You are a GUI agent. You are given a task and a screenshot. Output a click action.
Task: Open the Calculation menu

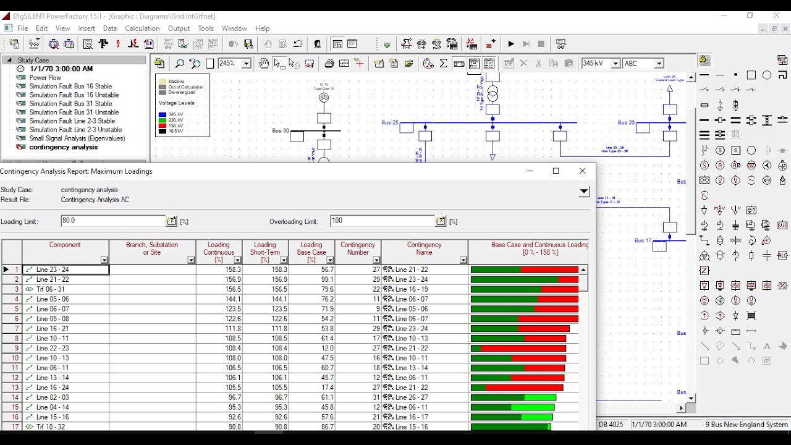[x=142, y=28]
